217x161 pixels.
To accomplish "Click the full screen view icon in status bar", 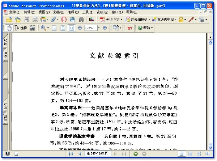I will pos(8,154).
